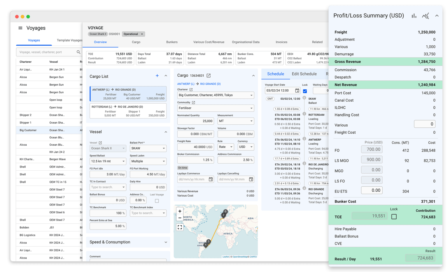Open the Operational voyage status dropdown

(x=133, y=34)
